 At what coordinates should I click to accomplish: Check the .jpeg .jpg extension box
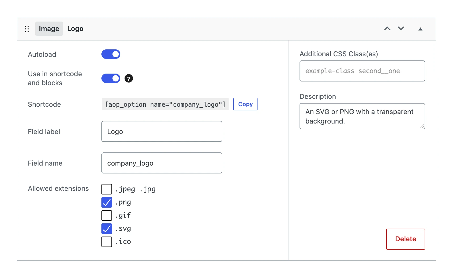107,189
